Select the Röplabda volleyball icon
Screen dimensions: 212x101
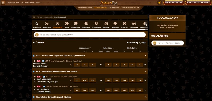point(106,24)
